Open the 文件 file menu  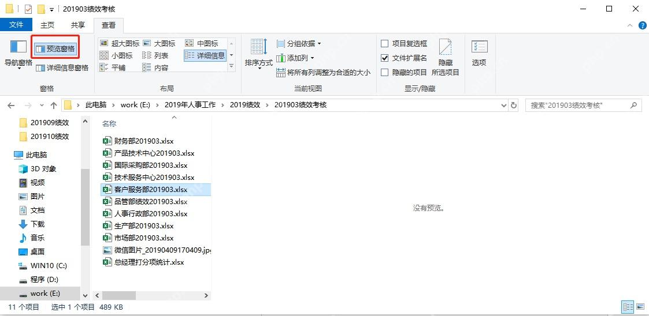point(16,25)
